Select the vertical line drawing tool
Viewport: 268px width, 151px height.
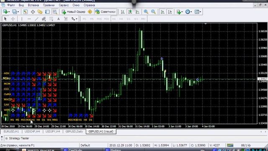pyautogui.click(x=22, y=18)
